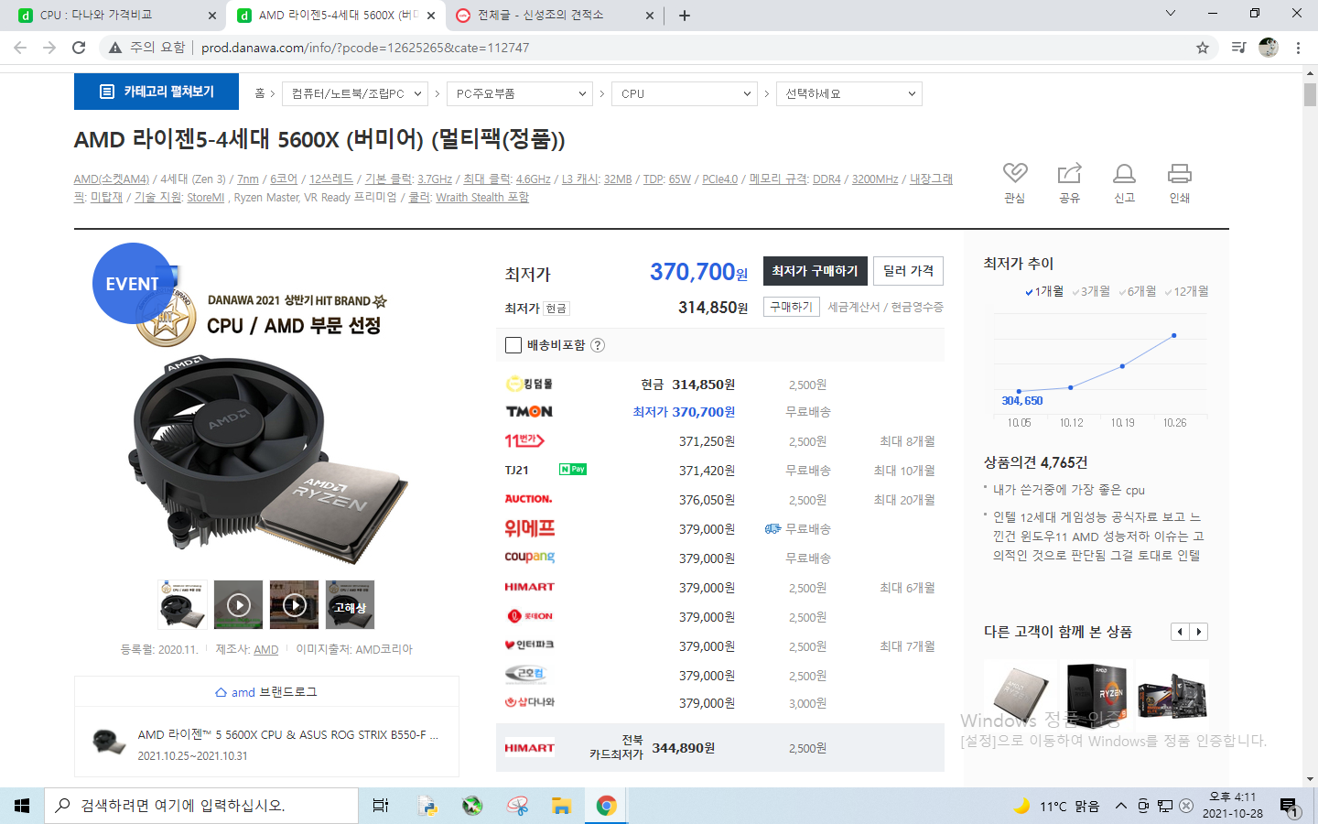The height and width of the screenshot is (824, 1318).
Task: Click the 공유 share icon
Action: pos(1069,173)
